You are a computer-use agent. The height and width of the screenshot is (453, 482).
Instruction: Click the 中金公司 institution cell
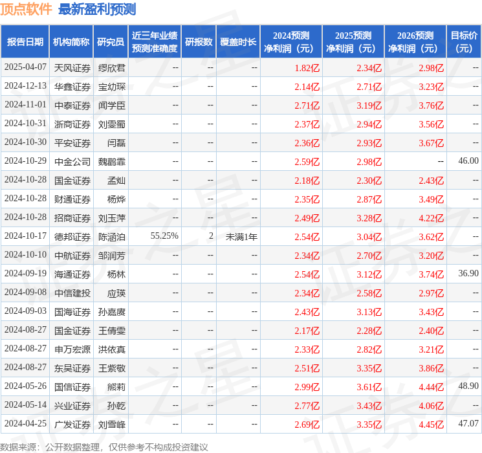tap(72, 161)
